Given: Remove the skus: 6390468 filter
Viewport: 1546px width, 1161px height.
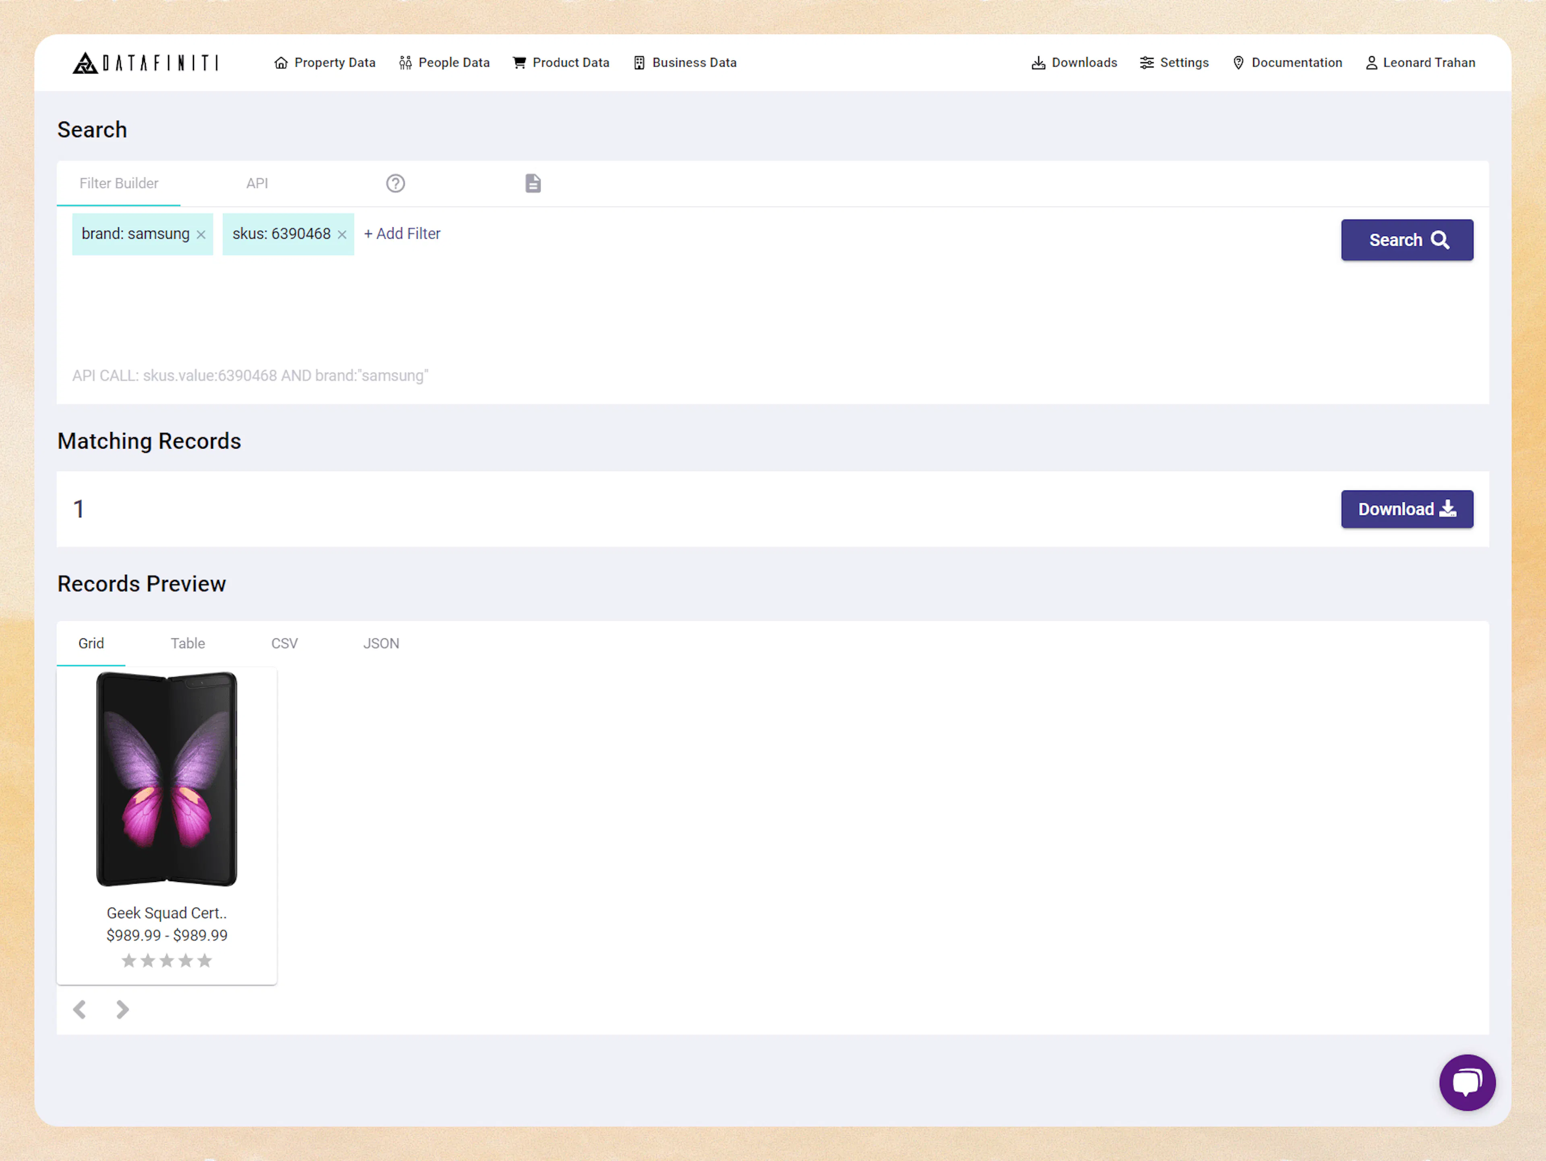Looking at the screenshot, I should pos(342,234).
